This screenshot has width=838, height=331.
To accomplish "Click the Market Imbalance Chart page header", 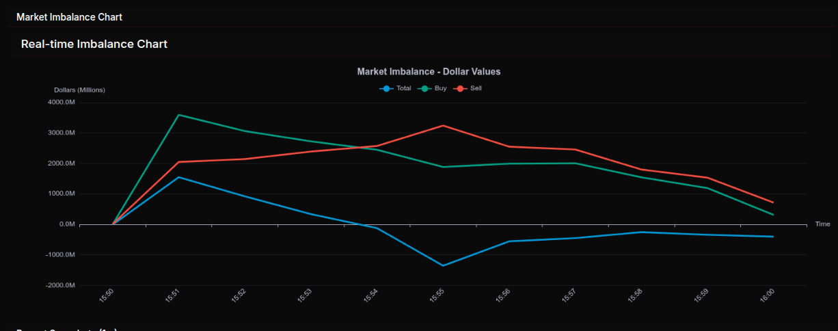I will pyautogui.click(x=69, y=16).
